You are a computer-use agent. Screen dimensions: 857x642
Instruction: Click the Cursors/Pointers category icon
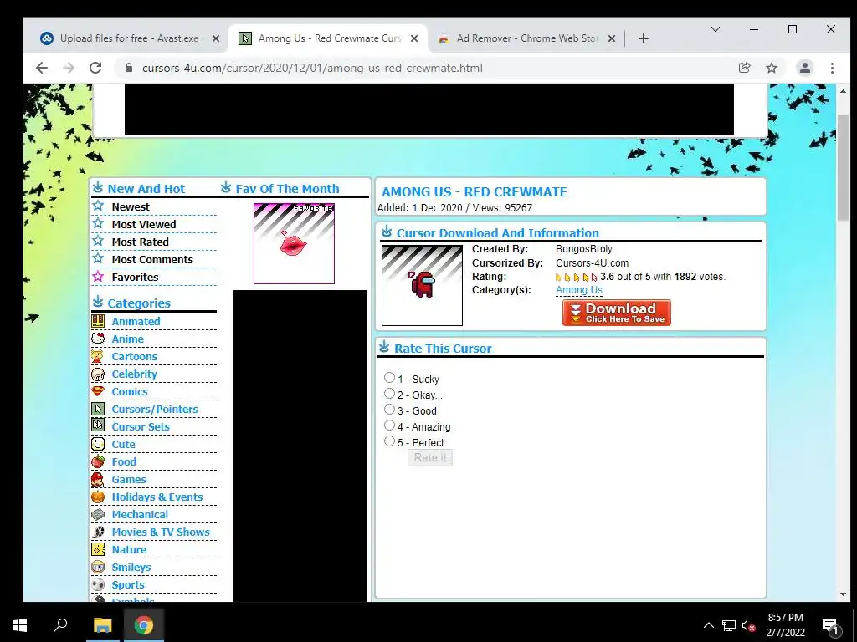click(x=98, y=409)
